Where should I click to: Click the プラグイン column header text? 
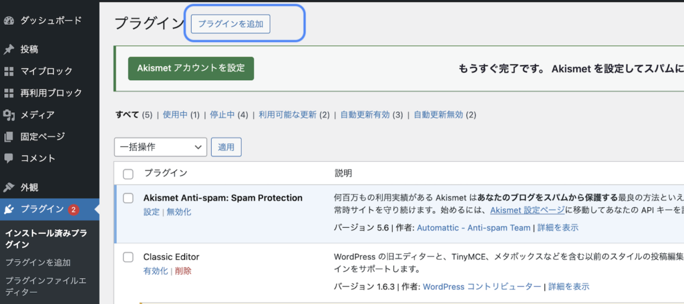(x=166, y=173)
